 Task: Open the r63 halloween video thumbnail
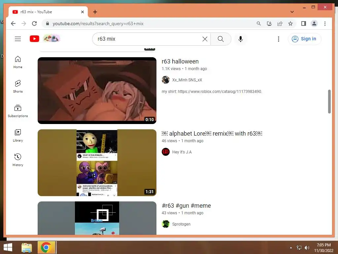97,91
